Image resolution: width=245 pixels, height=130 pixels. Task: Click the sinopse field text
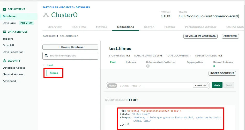178,119
